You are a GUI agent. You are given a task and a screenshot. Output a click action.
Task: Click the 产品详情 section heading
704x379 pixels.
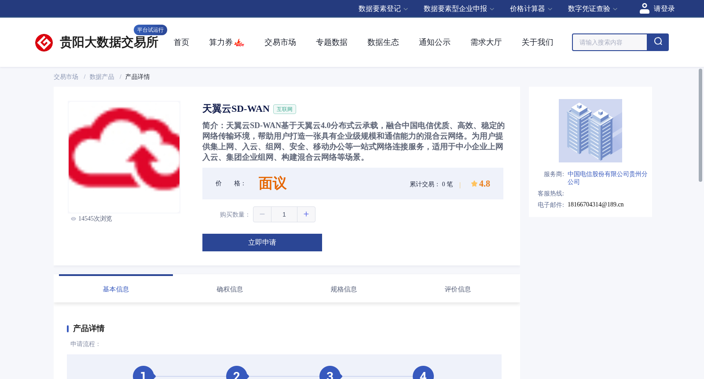[x=89, y=328]
